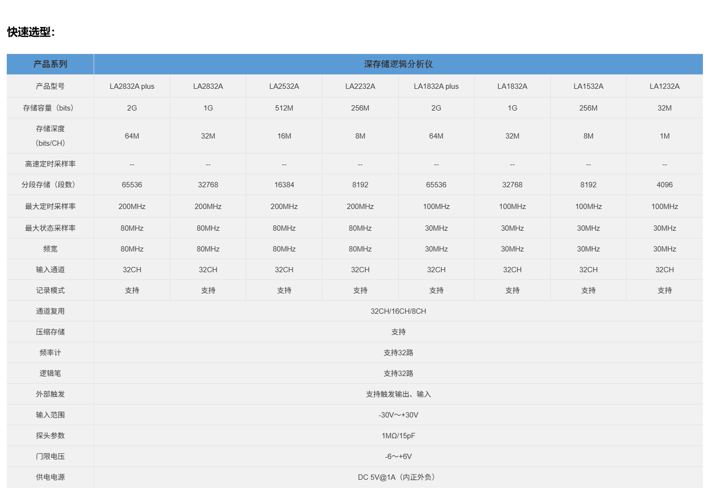Click the 门限电压 row label
714x501 pixels.
click(50, 457)
